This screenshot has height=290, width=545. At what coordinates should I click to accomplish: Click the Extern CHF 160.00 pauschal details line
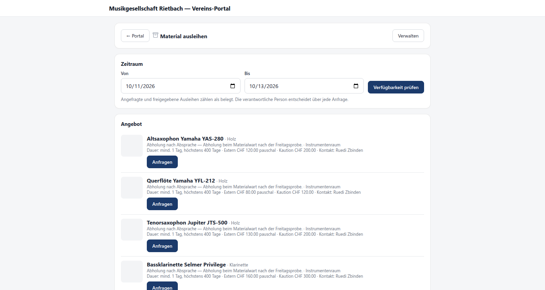tap(255, 276)
